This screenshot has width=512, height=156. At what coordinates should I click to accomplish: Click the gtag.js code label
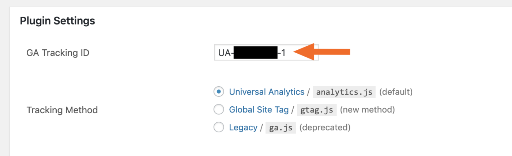click(x=316, y=110)
